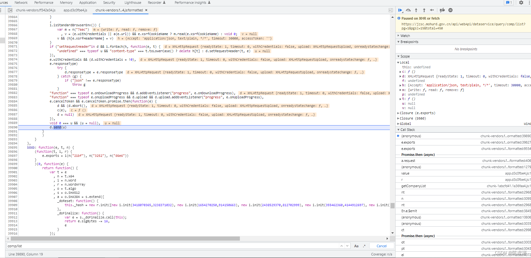Expand variable m write/read object
The image size is (531, 258).
(x=401, y=90)
